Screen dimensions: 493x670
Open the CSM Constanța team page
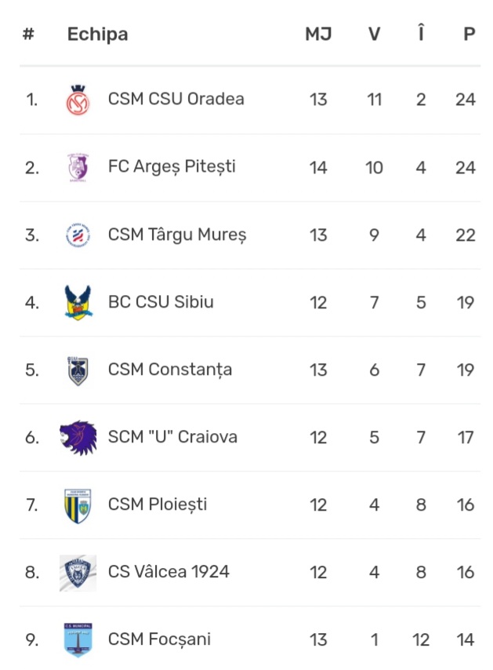click(170, 370)
